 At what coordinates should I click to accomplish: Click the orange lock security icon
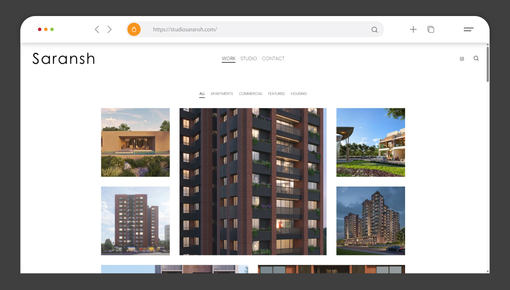[x=134, y=30]
